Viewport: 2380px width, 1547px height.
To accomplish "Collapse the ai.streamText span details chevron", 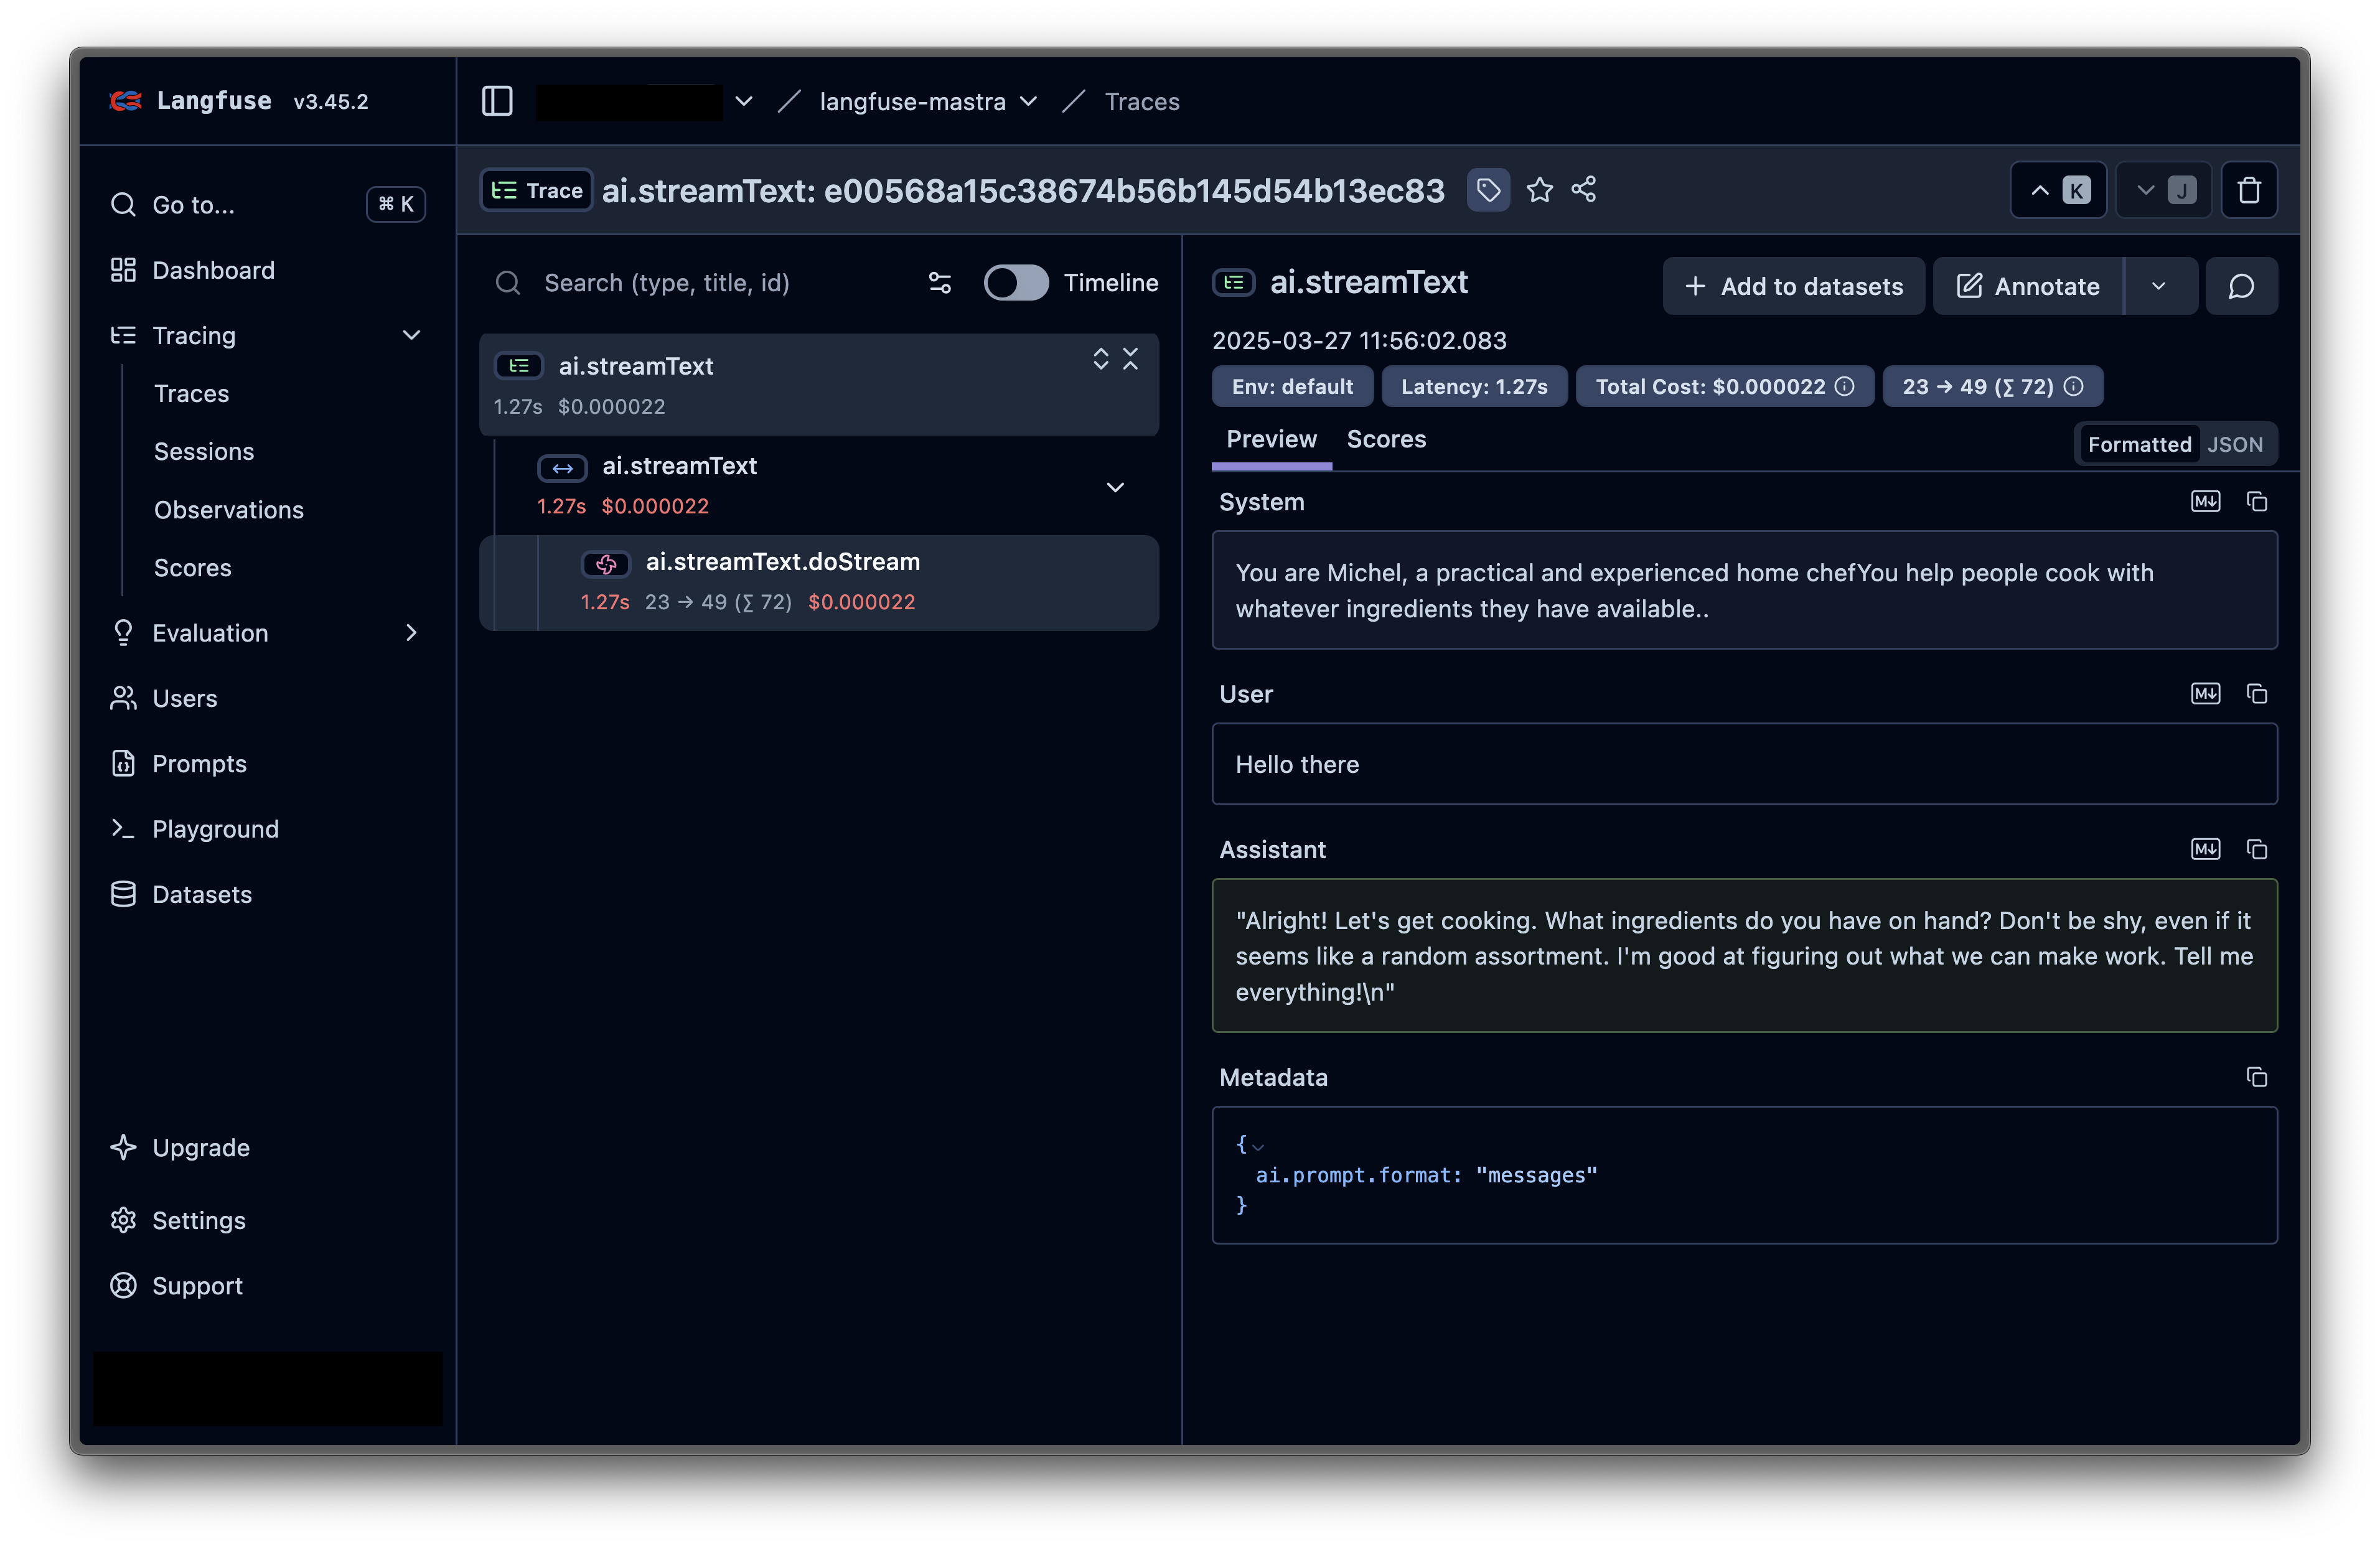I will (x=1116, y=488).
